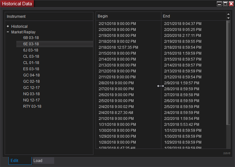Select instrument CL 01-18
The height and width of the screenshot is (167, 235).
point(31,63)
